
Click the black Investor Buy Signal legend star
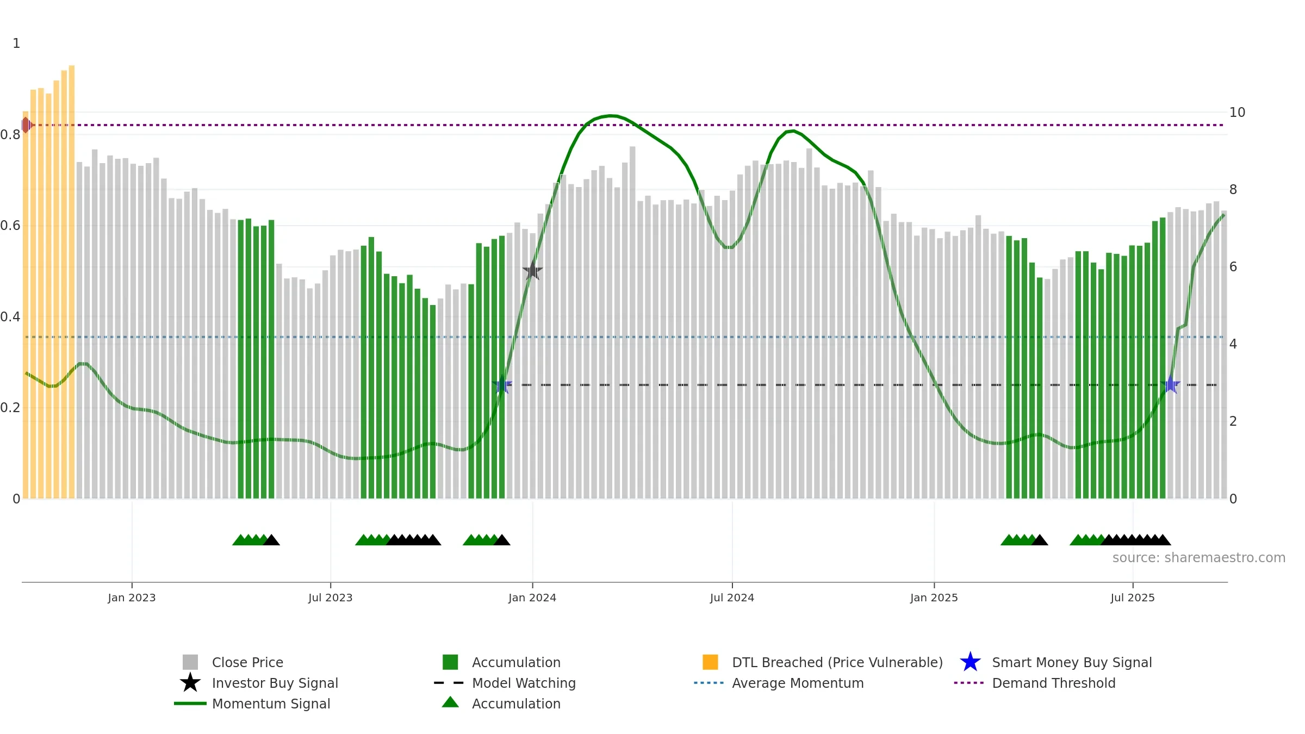(x=190, y=683)
